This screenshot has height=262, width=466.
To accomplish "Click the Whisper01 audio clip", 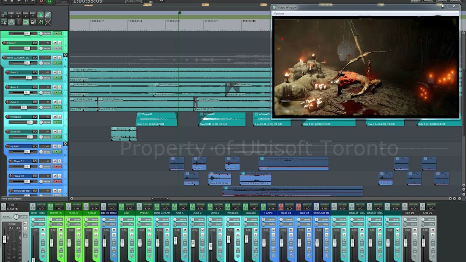I will [157, 119].
